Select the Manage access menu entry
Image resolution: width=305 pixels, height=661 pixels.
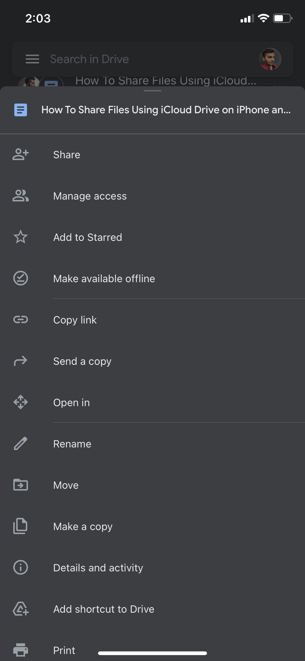click(90, 196)
